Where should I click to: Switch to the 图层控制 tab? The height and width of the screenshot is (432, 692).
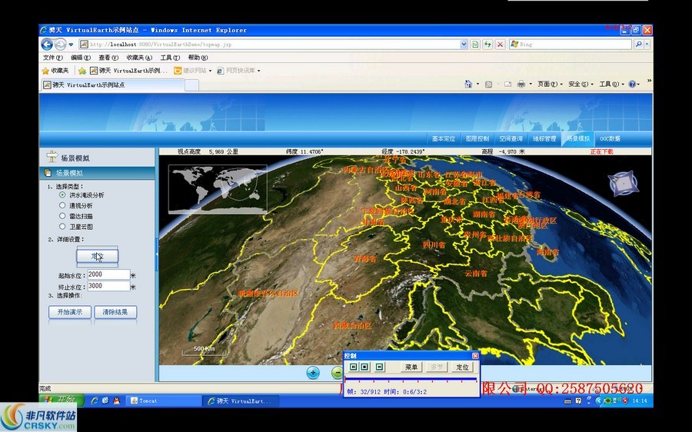point(477,138)
